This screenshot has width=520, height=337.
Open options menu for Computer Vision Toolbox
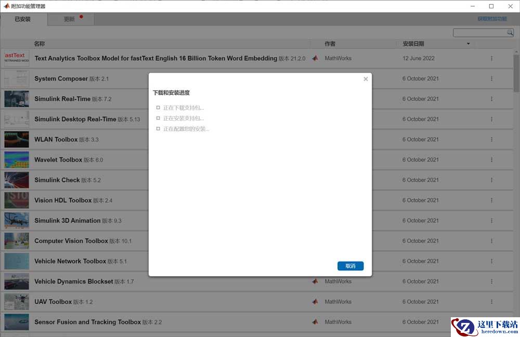tap(491, 241)
